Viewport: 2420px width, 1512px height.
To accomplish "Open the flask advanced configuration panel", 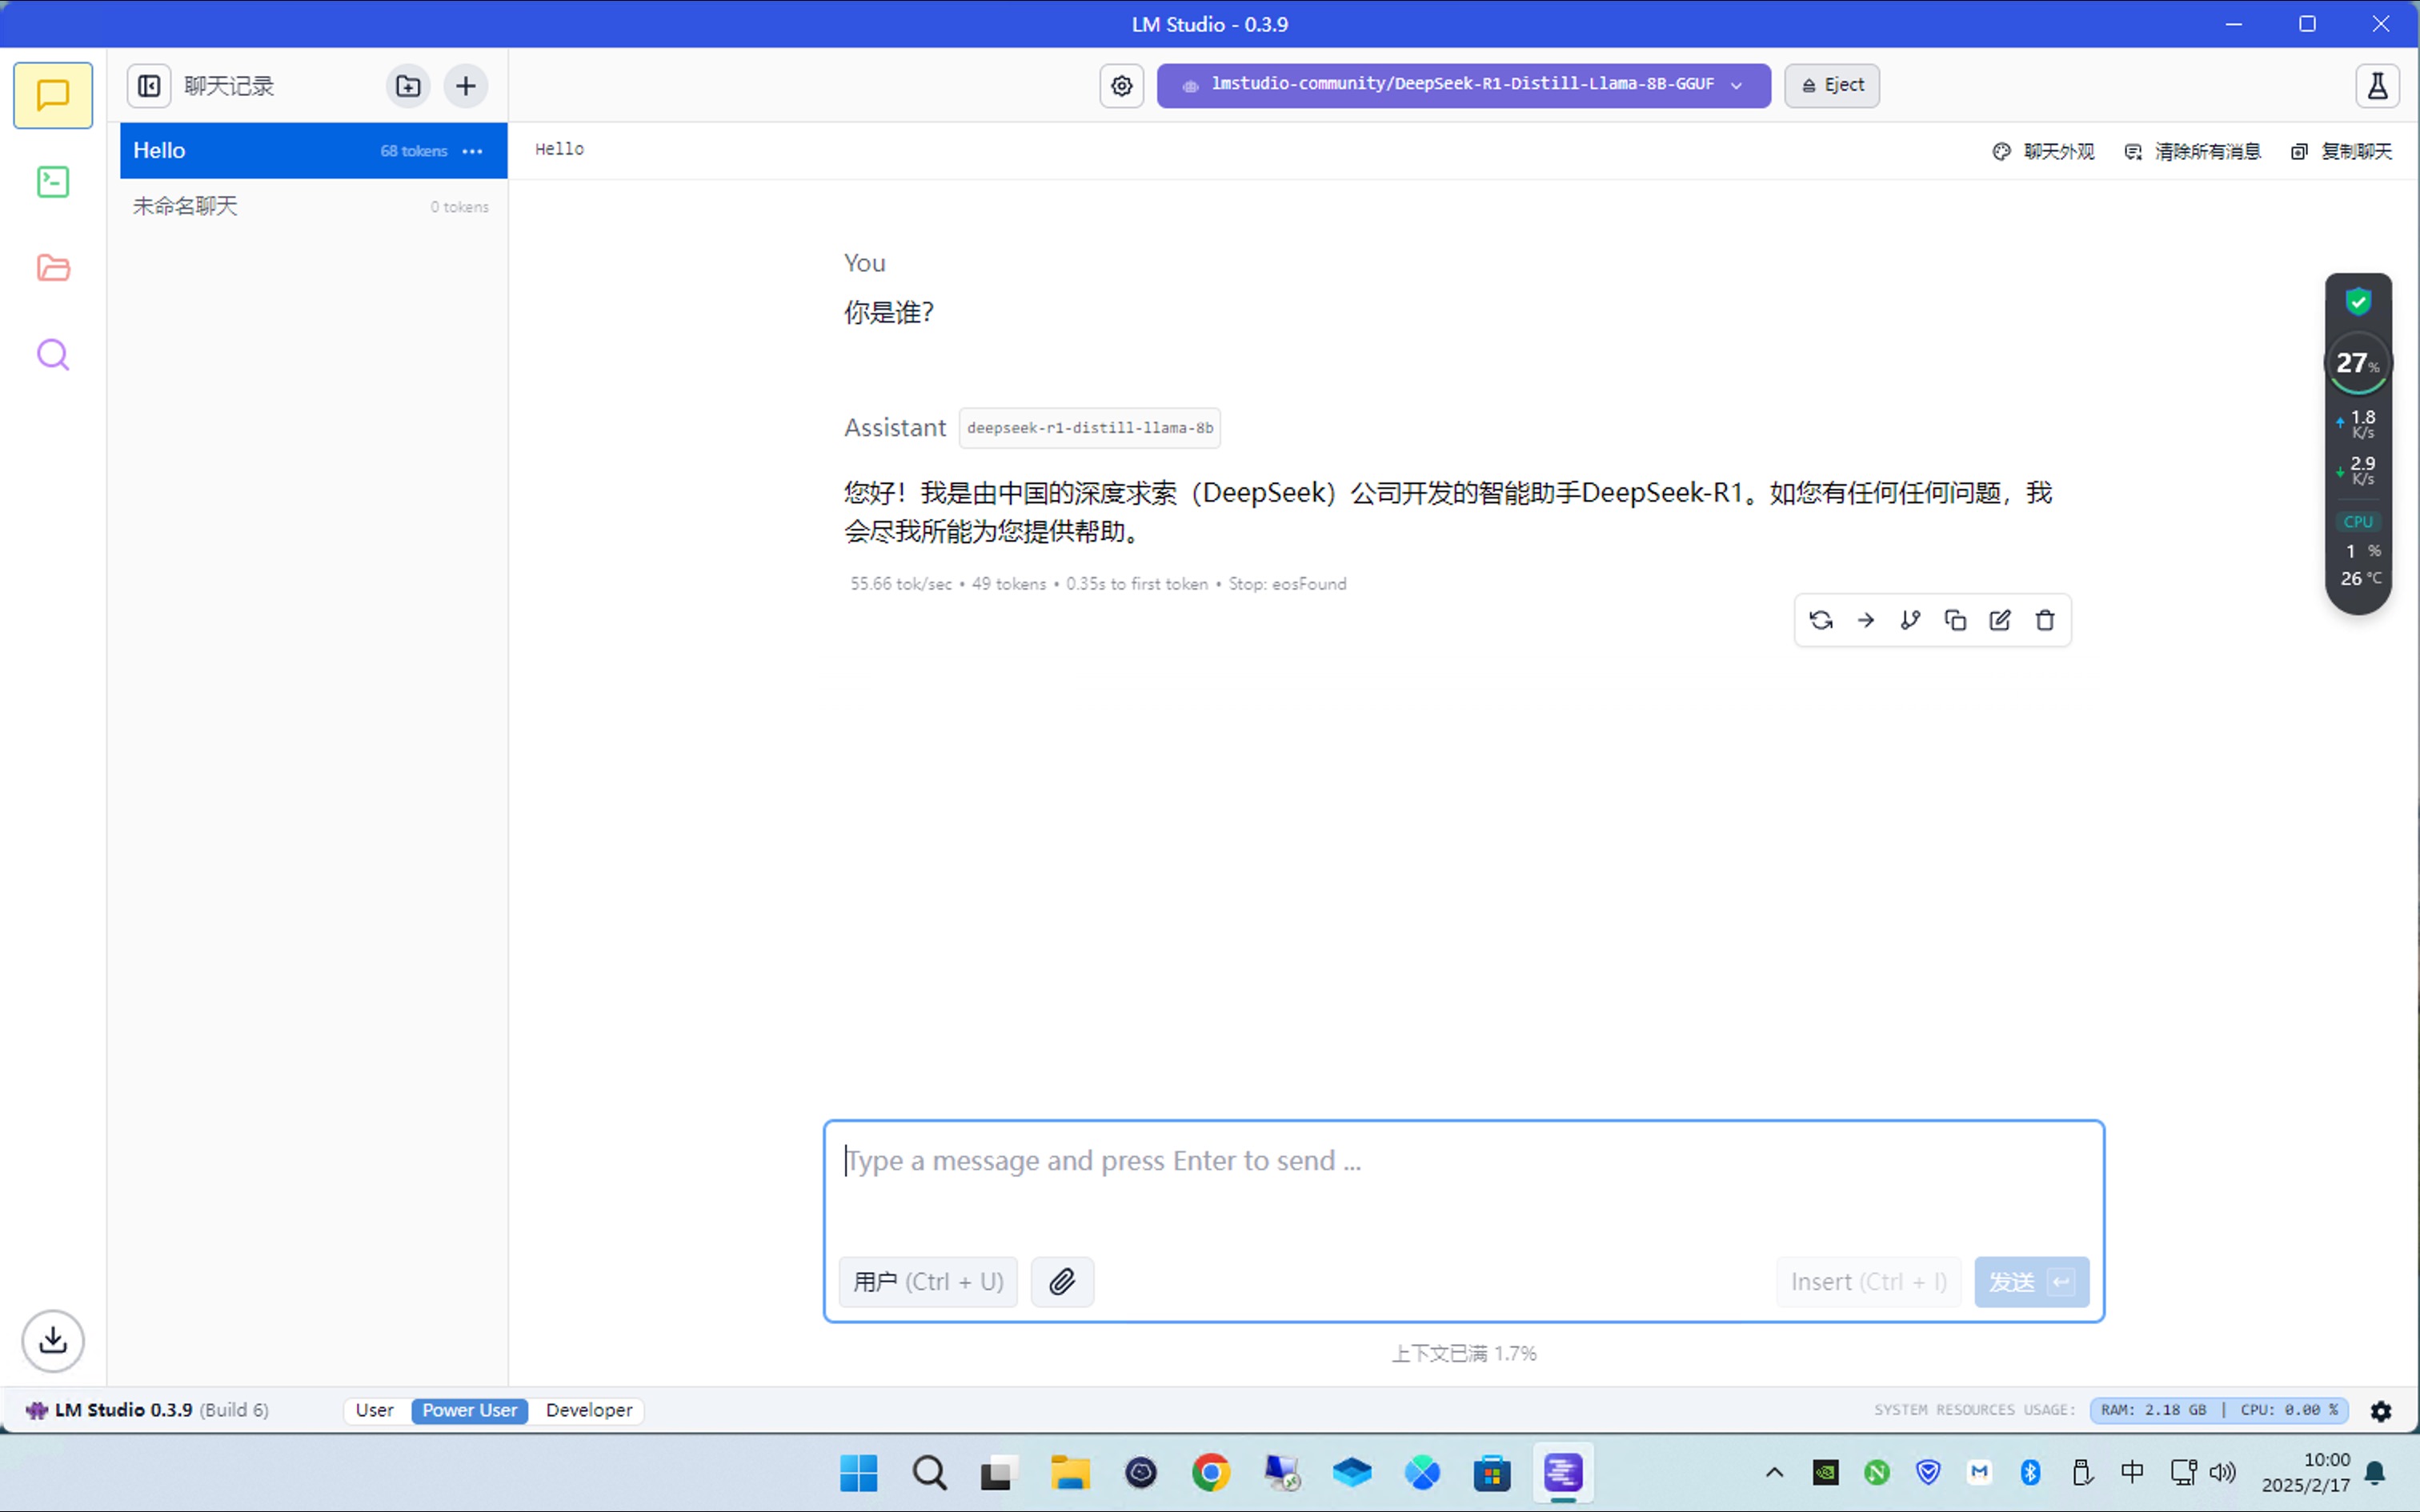I will tap(2377, 86).
